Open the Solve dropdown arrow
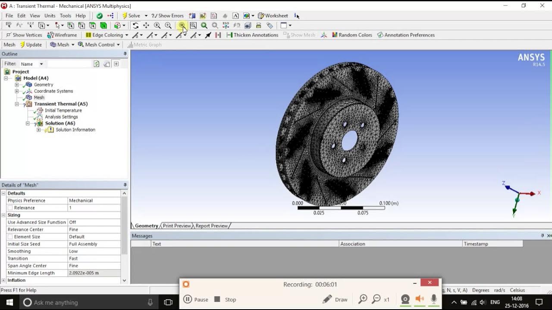552x310 pixels. (x=146, y=15)
